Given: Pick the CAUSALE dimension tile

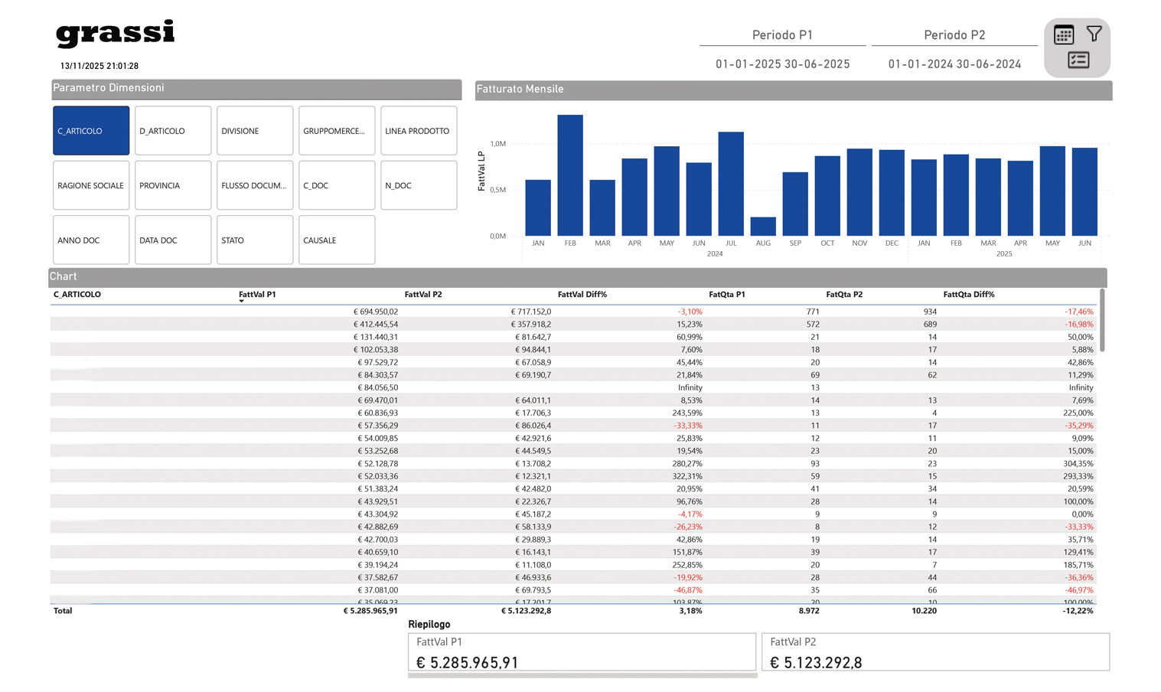Looking at the screenshot, I should [337, 240].
